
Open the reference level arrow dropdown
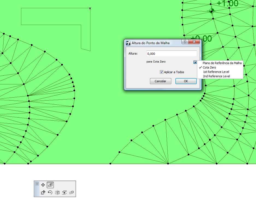(x=195, y=62)
